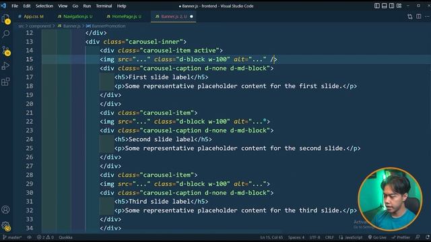431x242 pixels.
Task: Click "Second slide label" text
Action: (161, 139)
